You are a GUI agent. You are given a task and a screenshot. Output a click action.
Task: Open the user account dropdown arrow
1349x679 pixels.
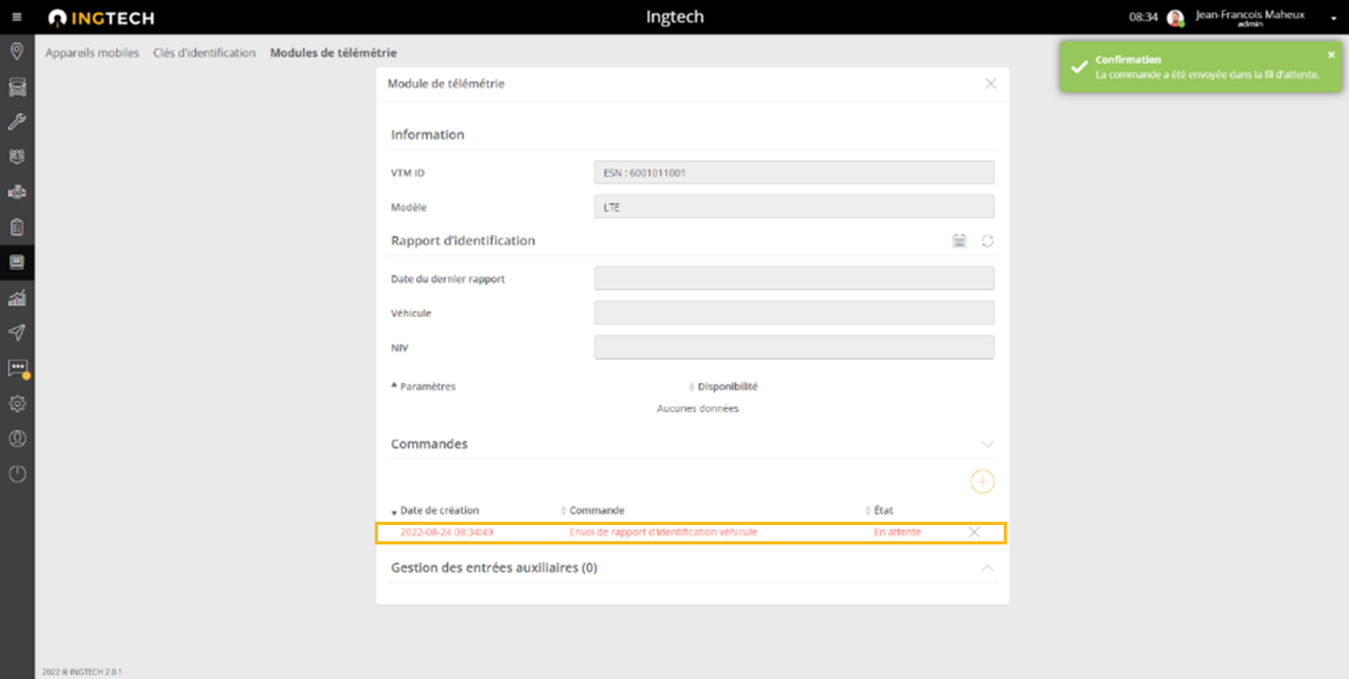[x=1333, y=18]
